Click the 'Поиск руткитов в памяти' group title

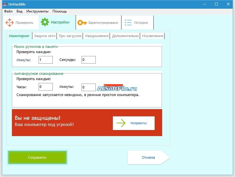coord(36,47)
